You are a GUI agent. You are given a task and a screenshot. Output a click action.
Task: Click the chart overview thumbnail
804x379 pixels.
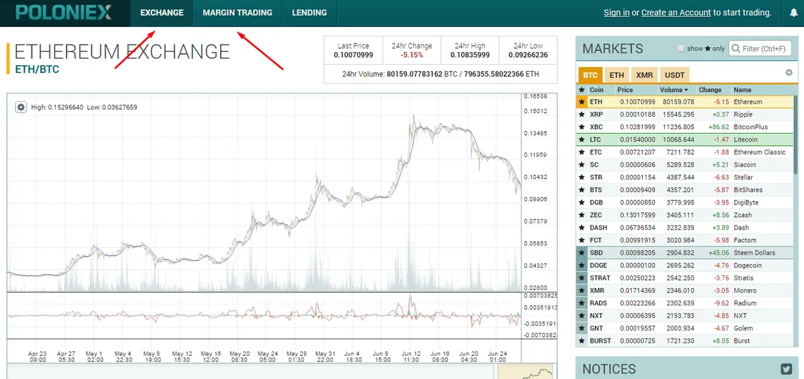[x=526, y=372]
